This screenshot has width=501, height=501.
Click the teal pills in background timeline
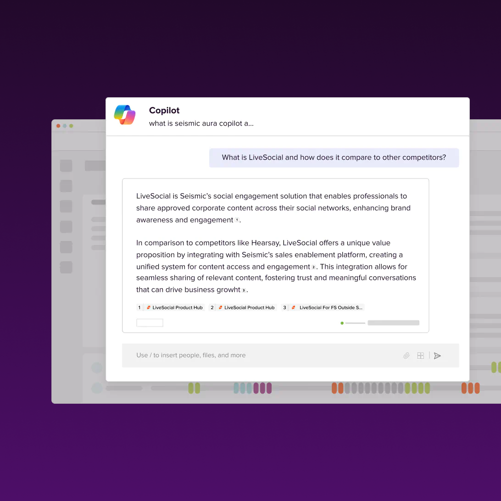pos(243,388)
